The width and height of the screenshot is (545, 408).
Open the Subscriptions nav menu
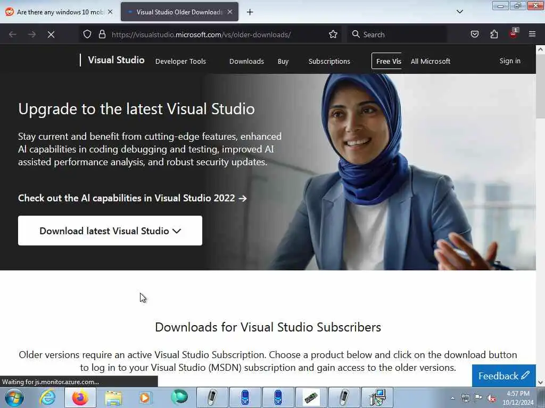click(329, 62)
